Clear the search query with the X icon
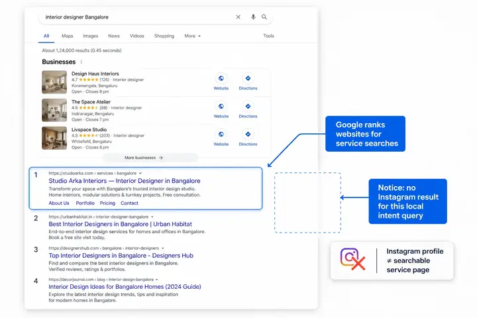Screen dimensions: 477x318 [238, 17]
